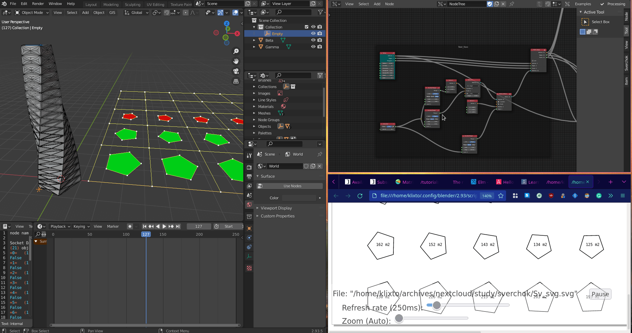Click the pan hand icon in viewport
Screen dimensions: 632x333
(236, 61)
